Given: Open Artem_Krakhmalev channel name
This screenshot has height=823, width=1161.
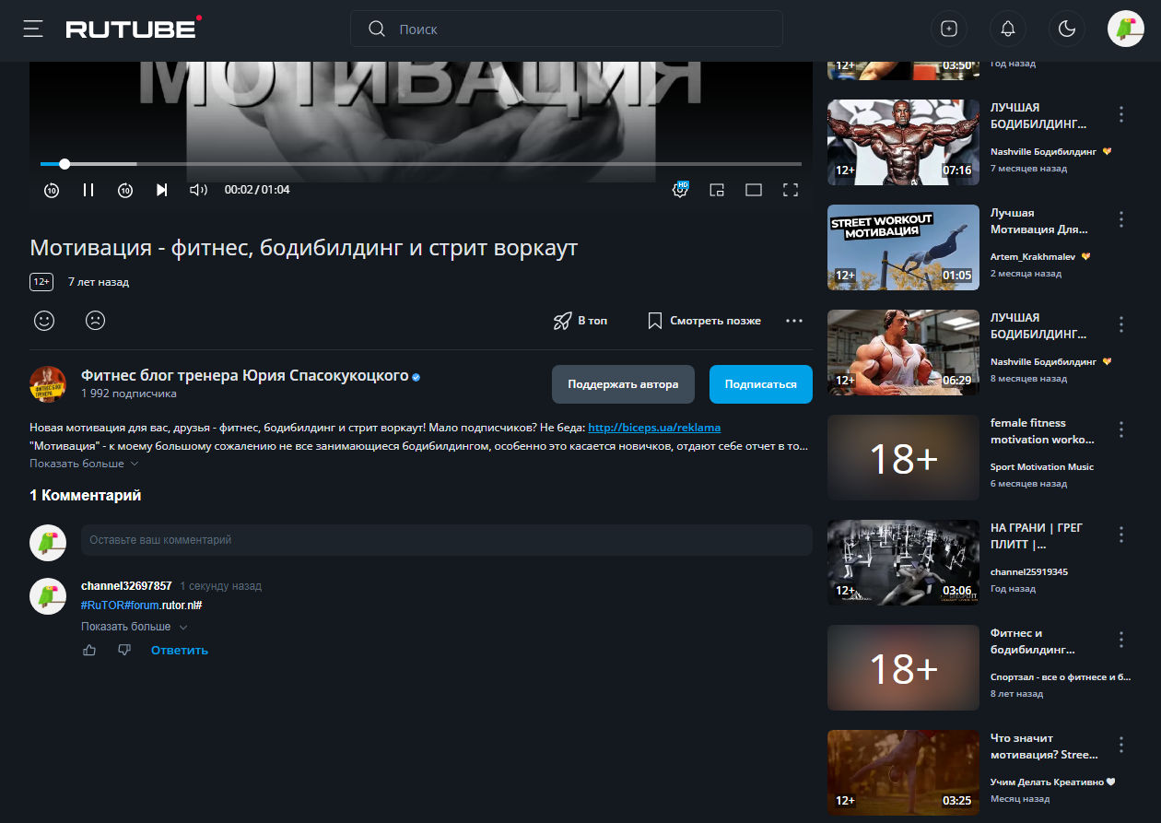Looking at the screenshot, I should [x=1034, y=256].
